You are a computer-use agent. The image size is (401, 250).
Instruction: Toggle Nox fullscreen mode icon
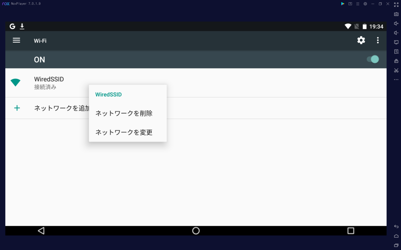click(396, 5)
